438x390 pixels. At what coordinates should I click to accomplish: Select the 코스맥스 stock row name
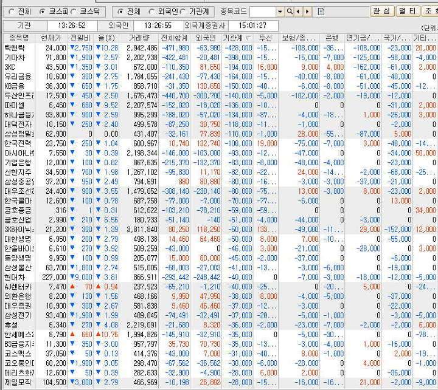click(x=18, y=354)
